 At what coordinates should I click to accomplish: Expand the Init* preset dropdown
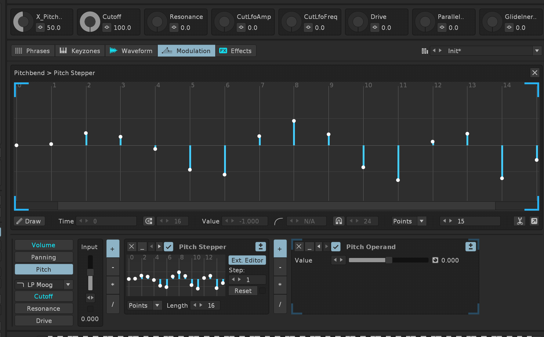pos(537,51)
